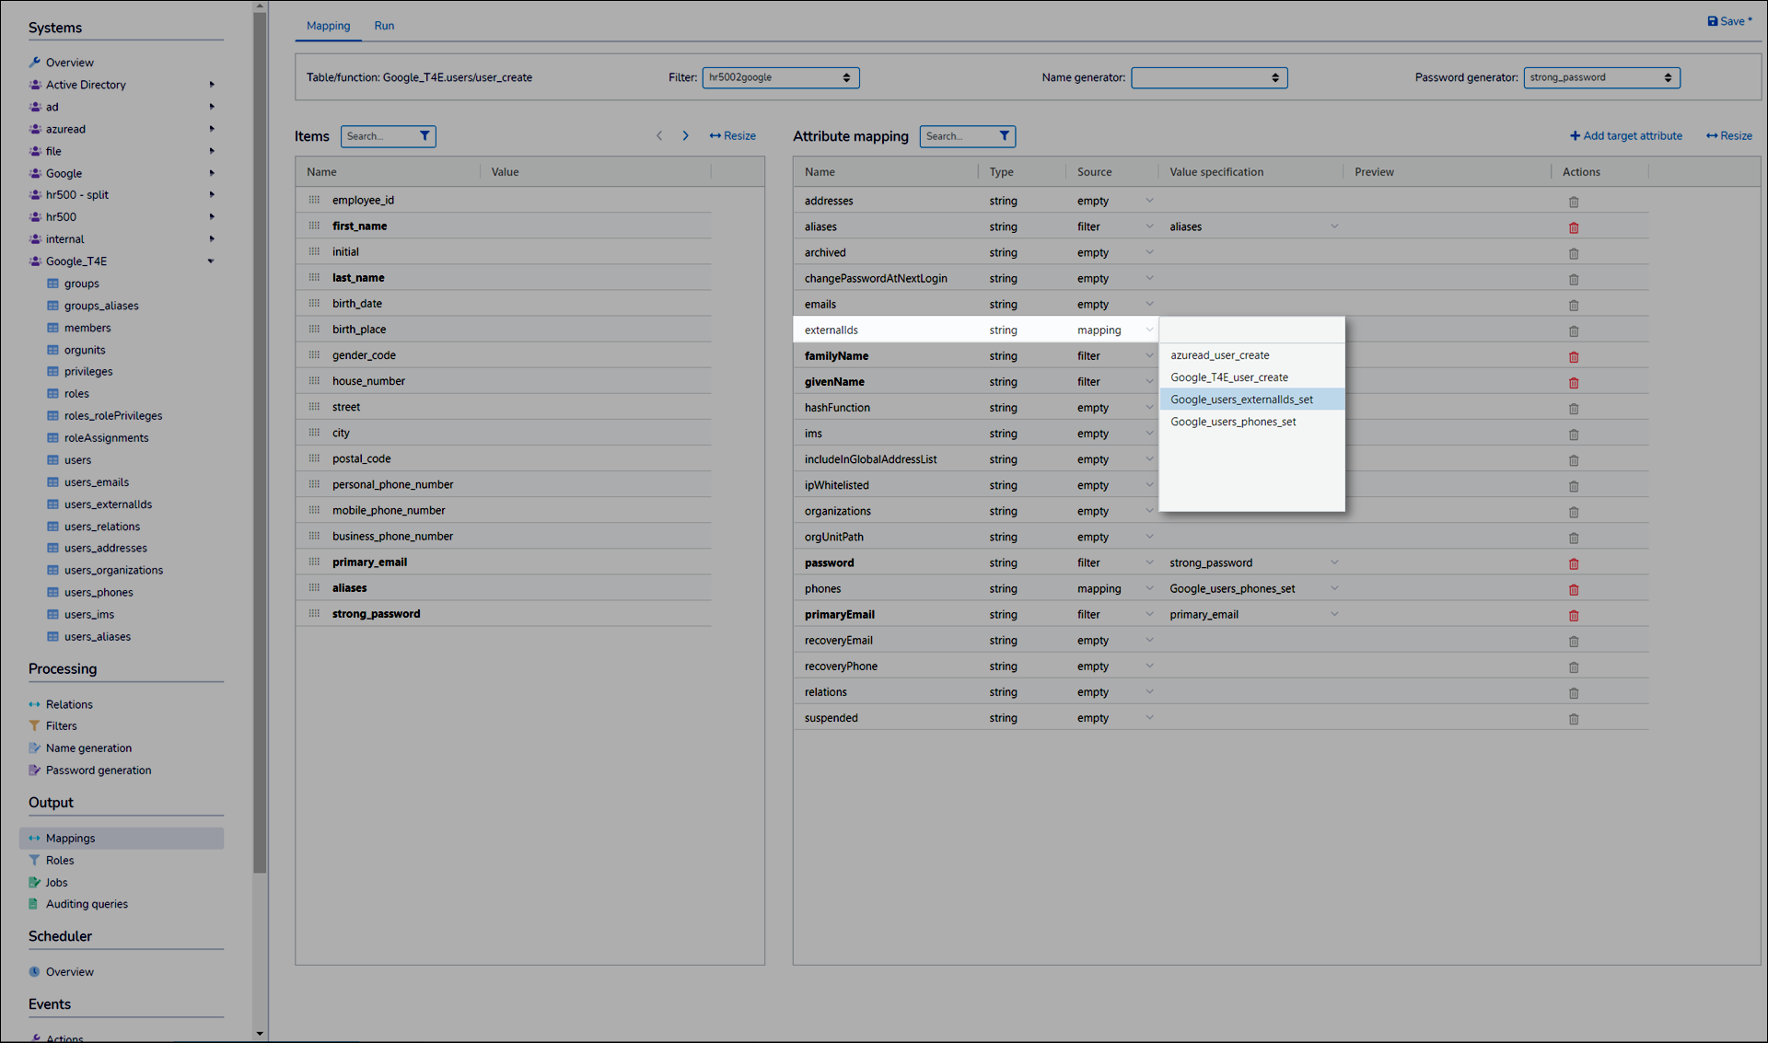
Task: Open the Password generator dropdown
Action: click(x=1600, y=77)
